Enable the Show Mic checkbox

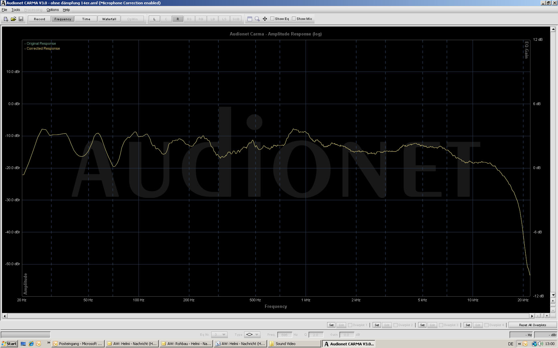pos(294,19)
